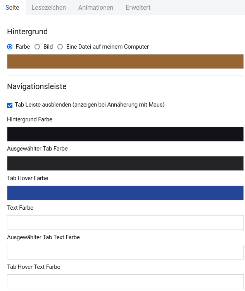Click the 'Bild' option label text

[48, 47]
